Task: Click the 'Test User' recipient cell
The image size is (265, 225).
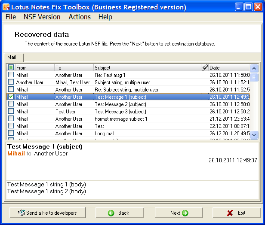Action: click(x=65, y=112)
